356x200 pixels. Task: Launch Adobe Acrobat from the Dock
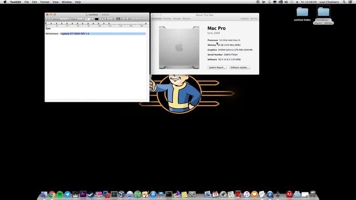point(289,194)
